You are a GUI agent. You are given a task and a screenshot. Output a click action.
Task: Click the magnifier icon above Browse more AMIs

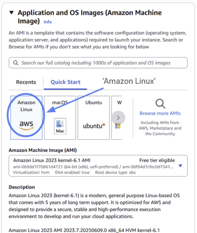160,104
